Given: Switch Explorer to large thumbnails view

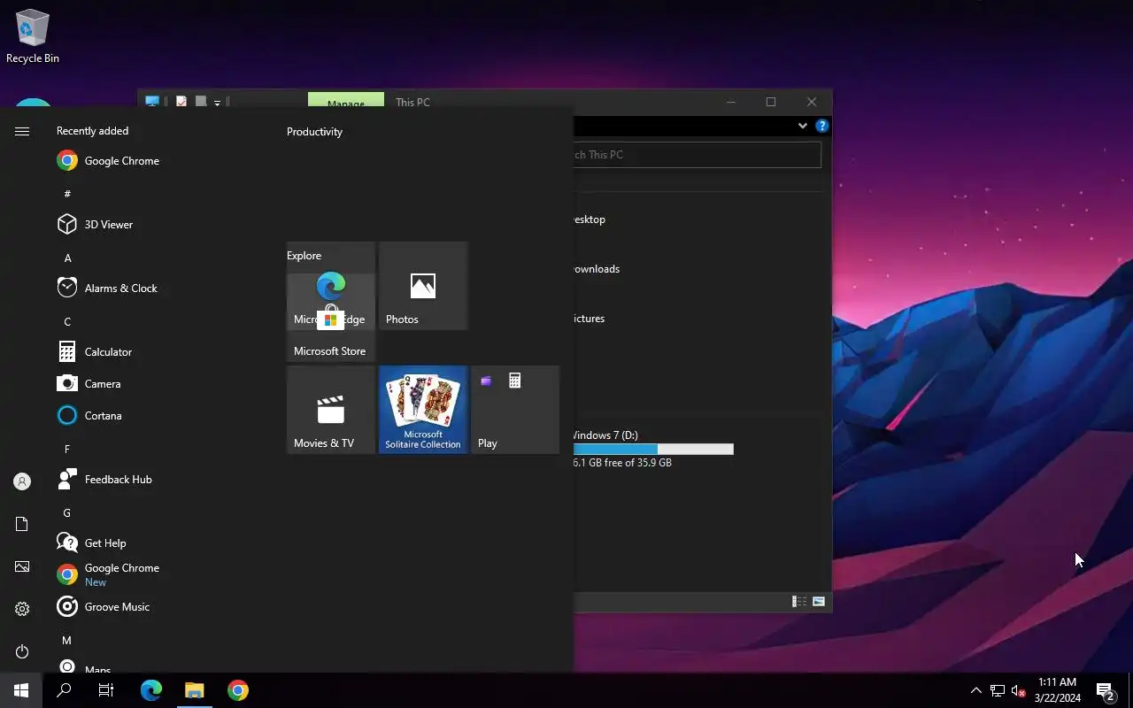Looking at the screenshot, I should coord(819,602).
